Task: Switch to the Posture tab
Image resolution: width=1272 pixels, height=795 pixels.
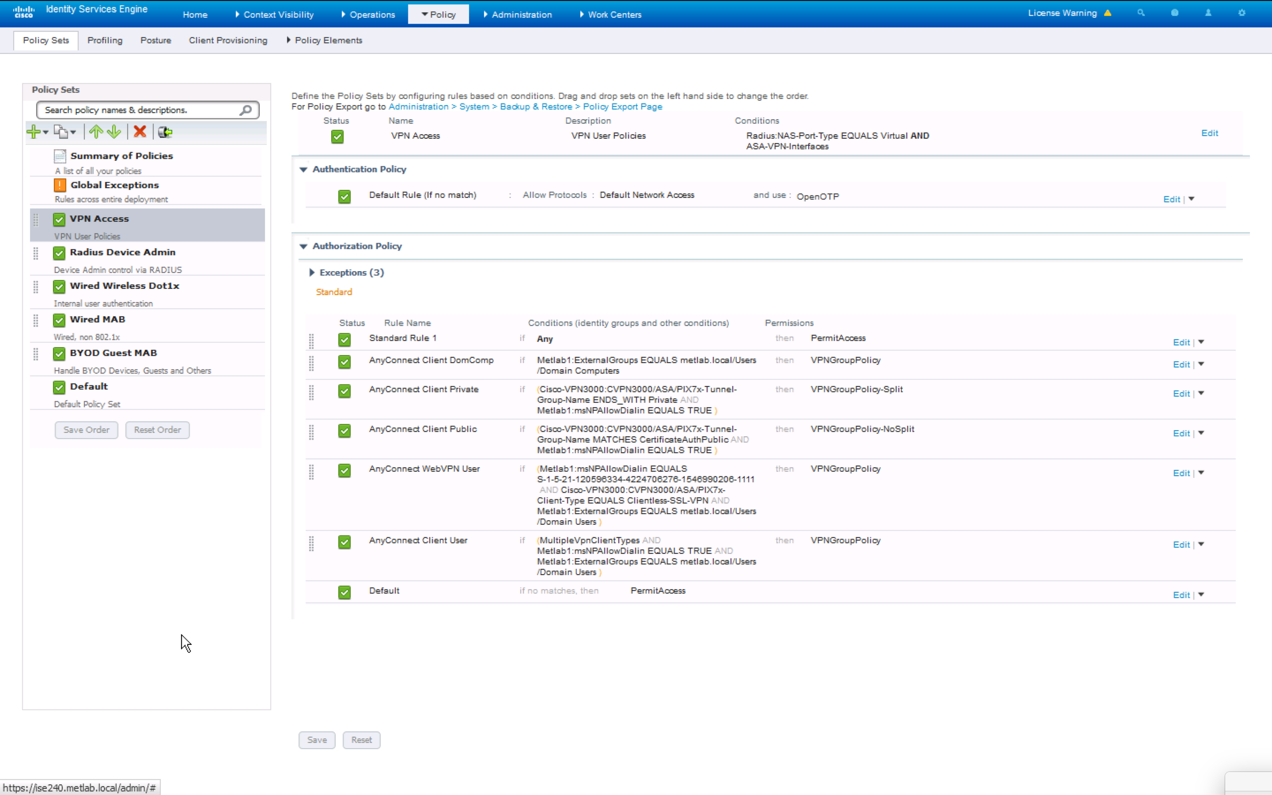Action: [x=155, y=41]
